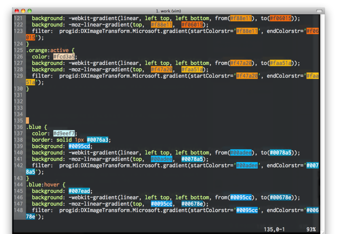337x234 pixels.
Task: Click #faa51a in moz-linear-gradient on line 128
Action: pyautogui.click(x=192, y=69)
